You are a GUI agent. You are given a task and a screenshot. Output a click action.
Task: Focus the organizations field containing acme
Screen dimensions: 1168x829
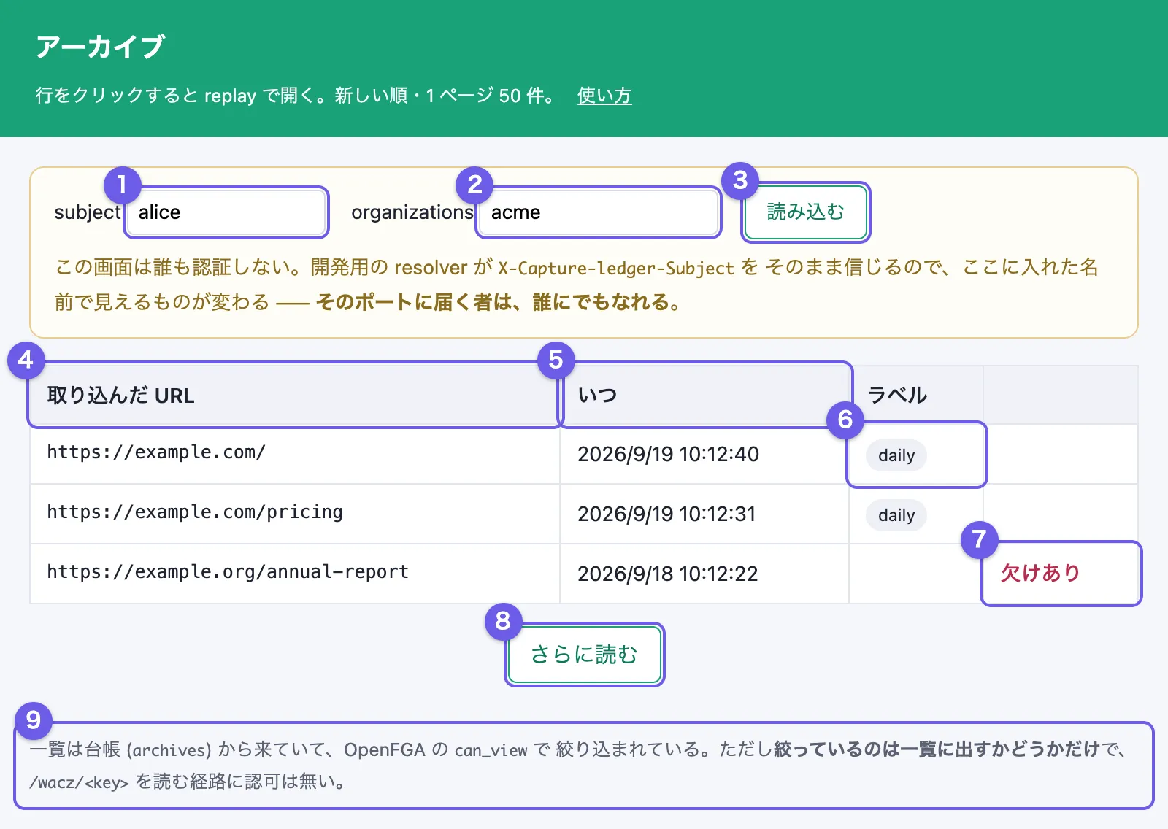click(x=599, y=212)
